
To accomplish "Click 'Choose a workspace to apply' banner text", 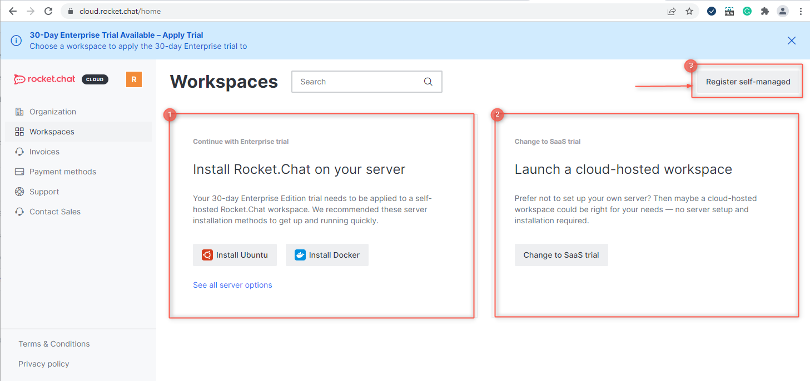I will click(x=138, y=46).
